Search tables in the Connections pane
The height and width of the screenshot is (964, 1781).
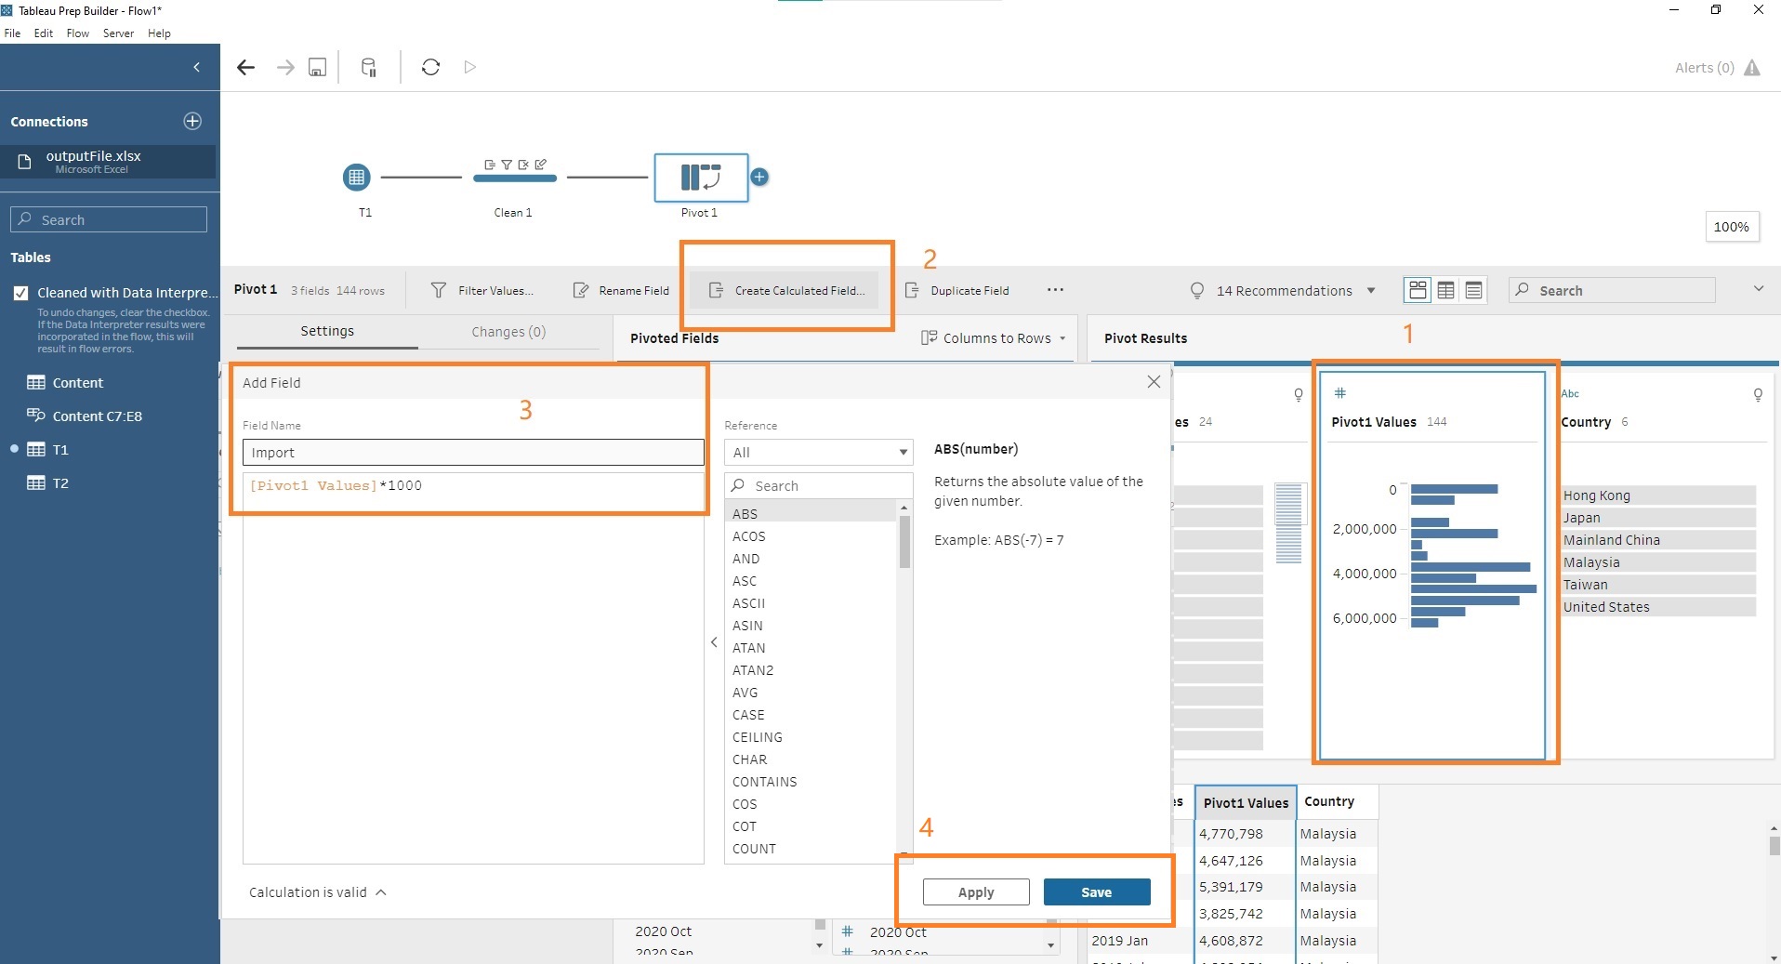109,219
